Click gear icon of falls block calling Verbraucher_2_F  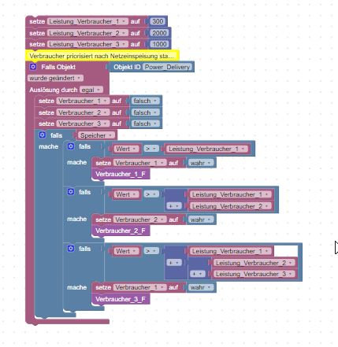(71, 192)
